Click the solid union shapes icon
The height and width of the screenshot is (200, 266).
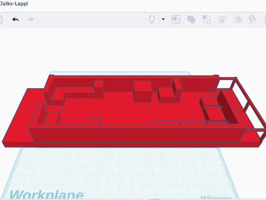point(192,19)
